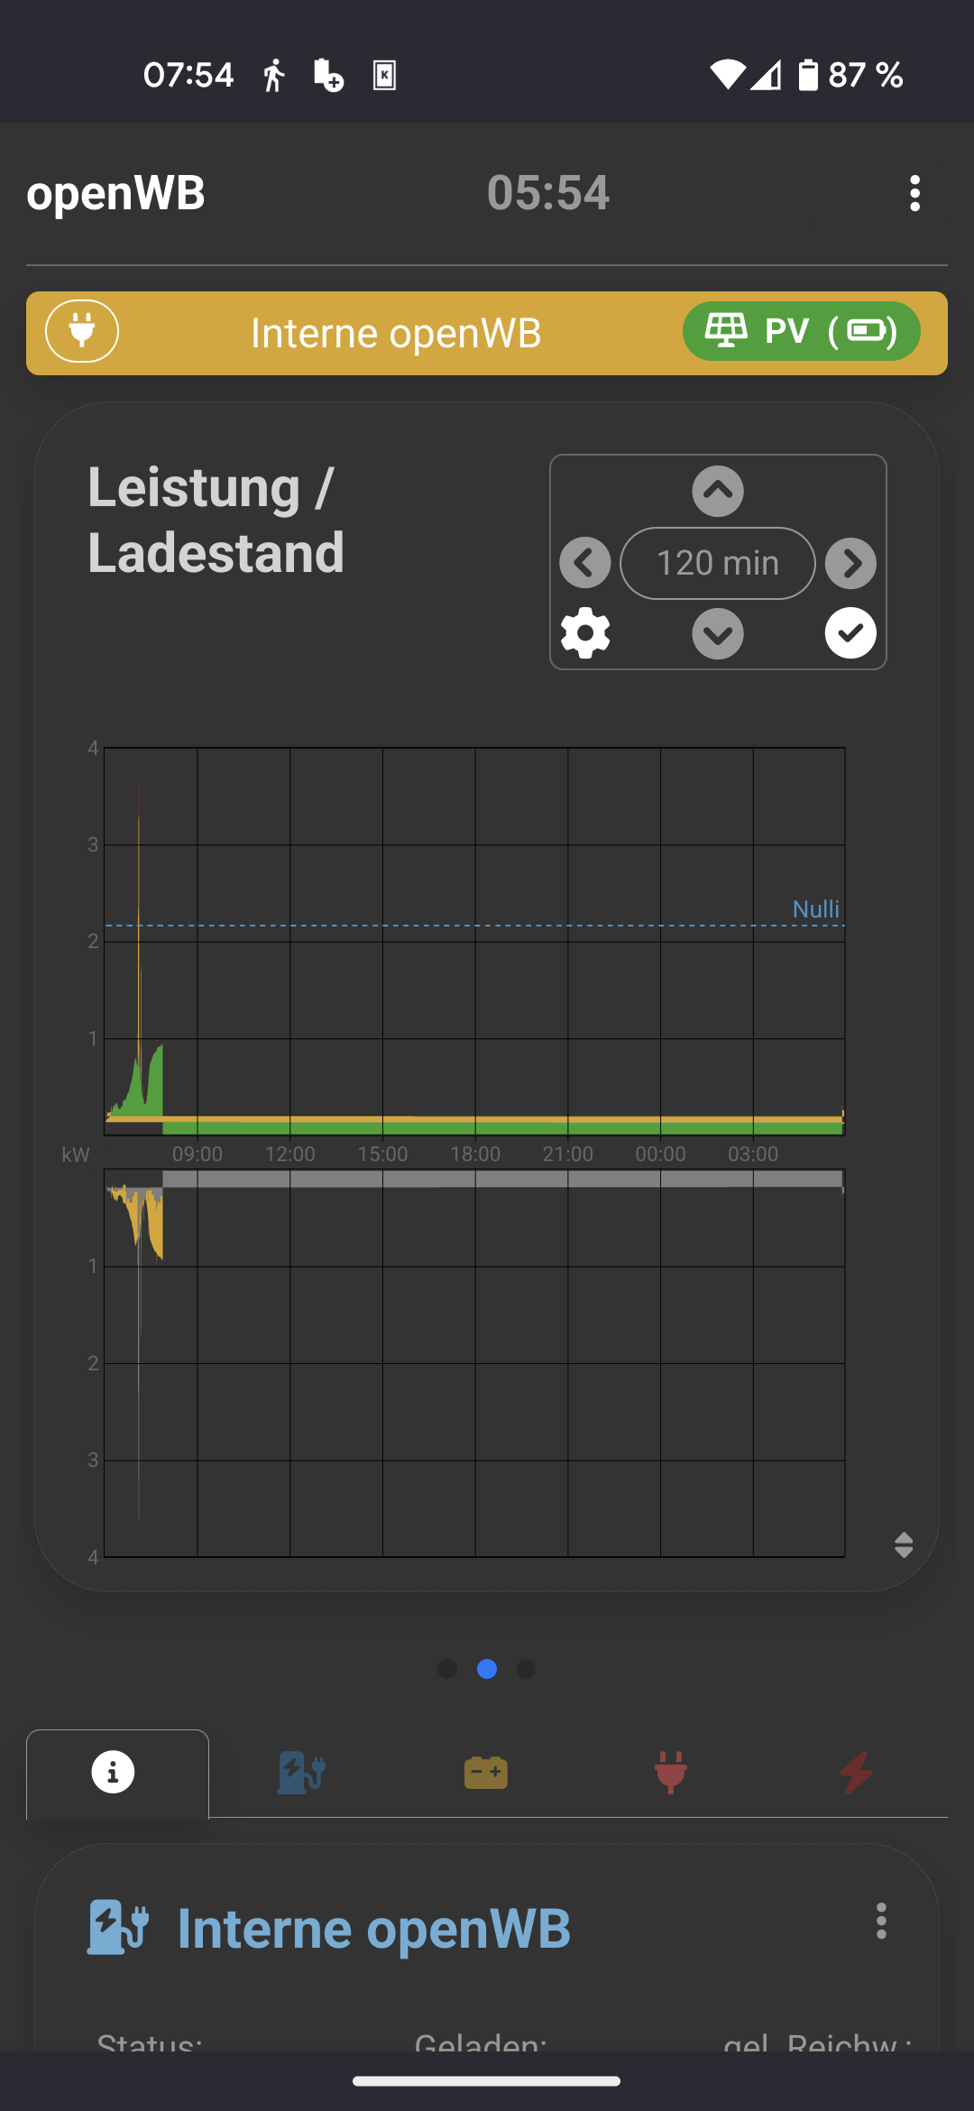Confirm graph settings with checkmark button

coord(850,633)
